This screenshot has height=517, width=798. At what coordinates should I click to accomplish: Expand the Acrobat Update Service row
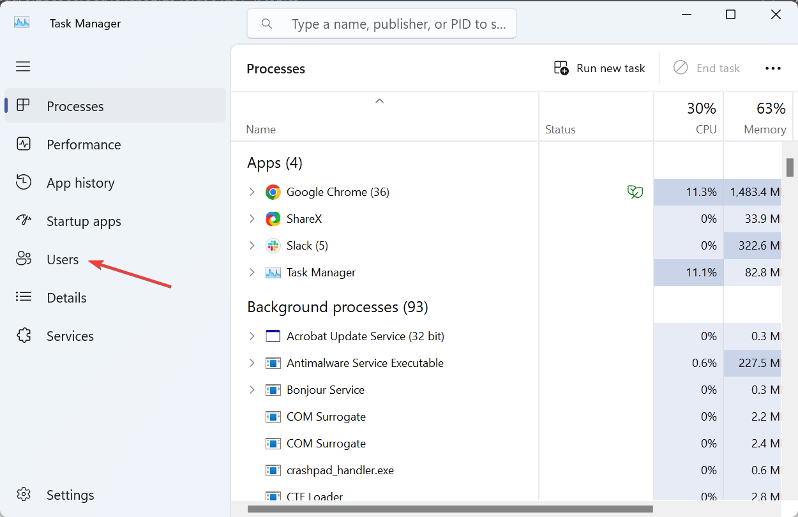coord(252,336)
